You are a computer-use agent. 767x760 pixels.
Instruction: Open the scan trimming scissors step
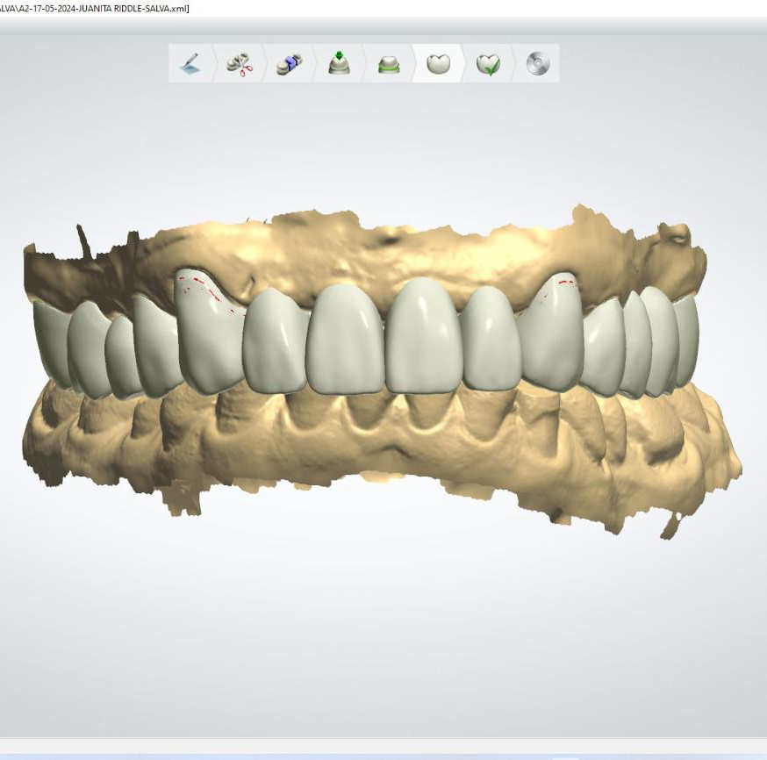pyautogui.click(x=239, y=64)
